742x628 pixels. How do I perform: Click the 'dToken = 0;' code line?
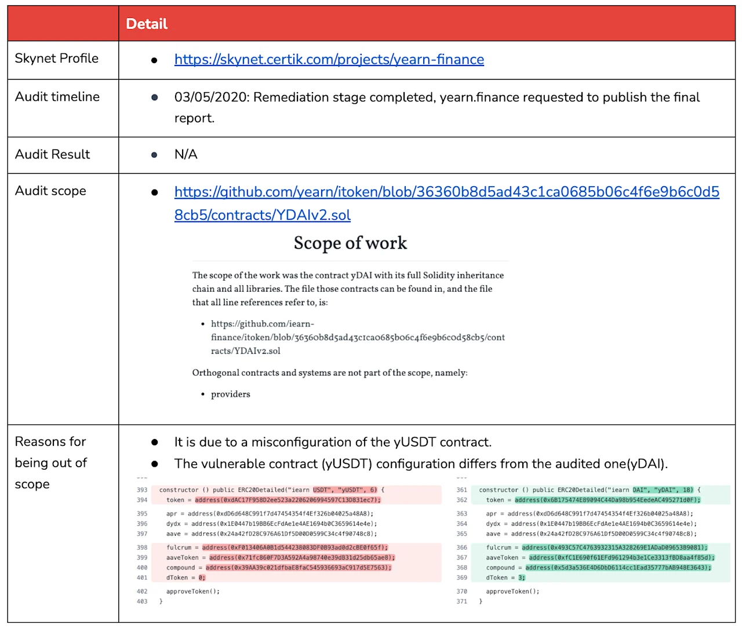point(186,578)
